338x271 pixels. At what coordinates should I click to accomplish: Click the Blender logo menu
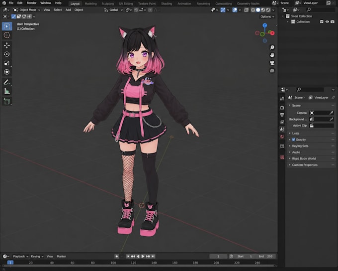point(4,3)
